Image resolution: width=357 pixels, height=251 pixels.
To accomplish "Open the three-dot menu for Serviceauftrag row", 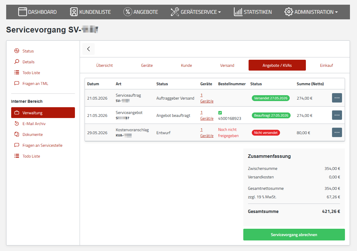I will point(337,98).
